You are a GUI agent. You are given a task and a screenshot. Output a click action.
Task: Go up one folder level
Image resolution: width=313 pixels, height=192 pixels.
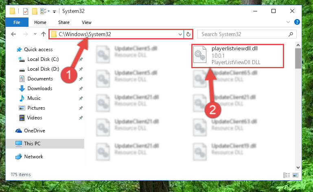coord(43,34)
